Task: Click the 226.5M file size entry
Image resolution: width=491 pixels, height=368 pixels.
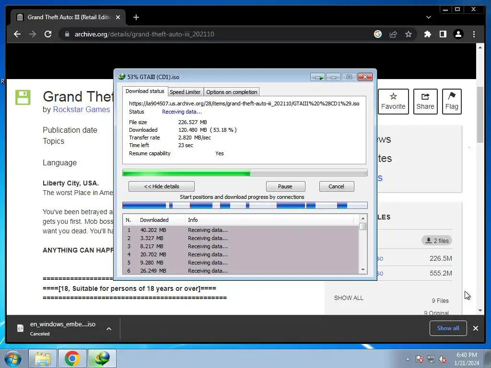Action: click(441, 258)
